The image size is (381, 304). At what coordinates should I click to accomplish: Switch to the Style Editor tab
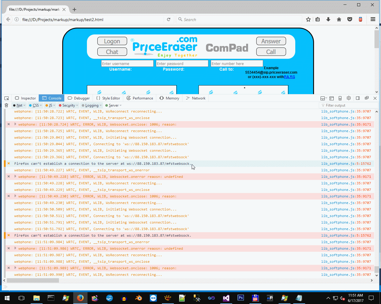(x=108, y=98)
